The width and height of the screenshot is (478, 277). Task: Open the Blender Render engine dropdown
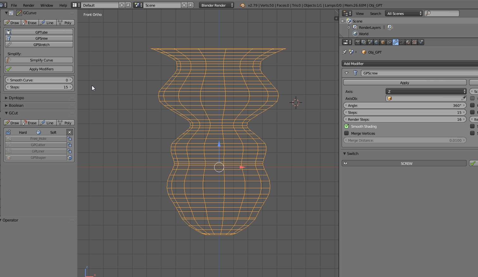(216, 5)
